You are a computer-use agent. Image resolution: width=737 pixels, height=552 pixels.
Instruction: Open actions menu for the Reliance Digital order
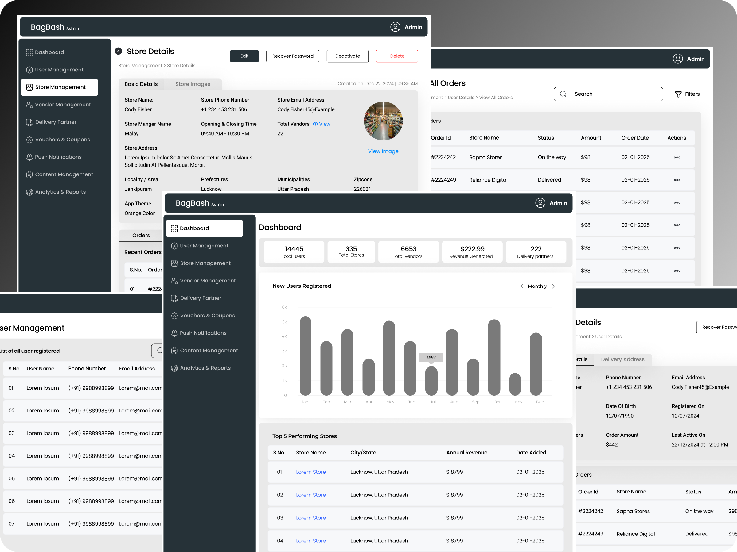[677, 180]
